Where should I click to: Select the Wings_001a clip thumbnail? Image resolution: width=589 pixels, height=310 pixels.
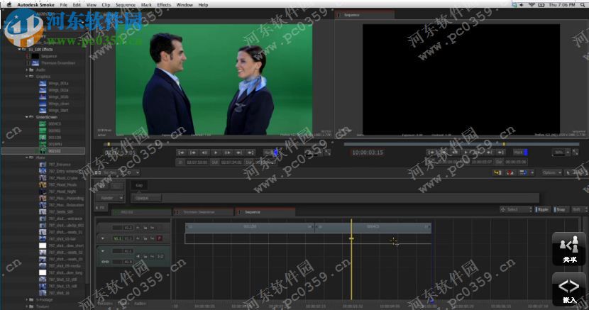[43, 83]
